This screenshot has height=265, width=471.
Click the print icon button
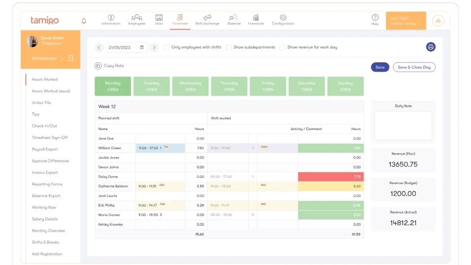coord(431,47)
